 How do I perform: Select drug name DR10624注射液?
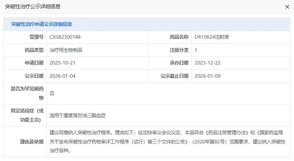tap(212, 37)
